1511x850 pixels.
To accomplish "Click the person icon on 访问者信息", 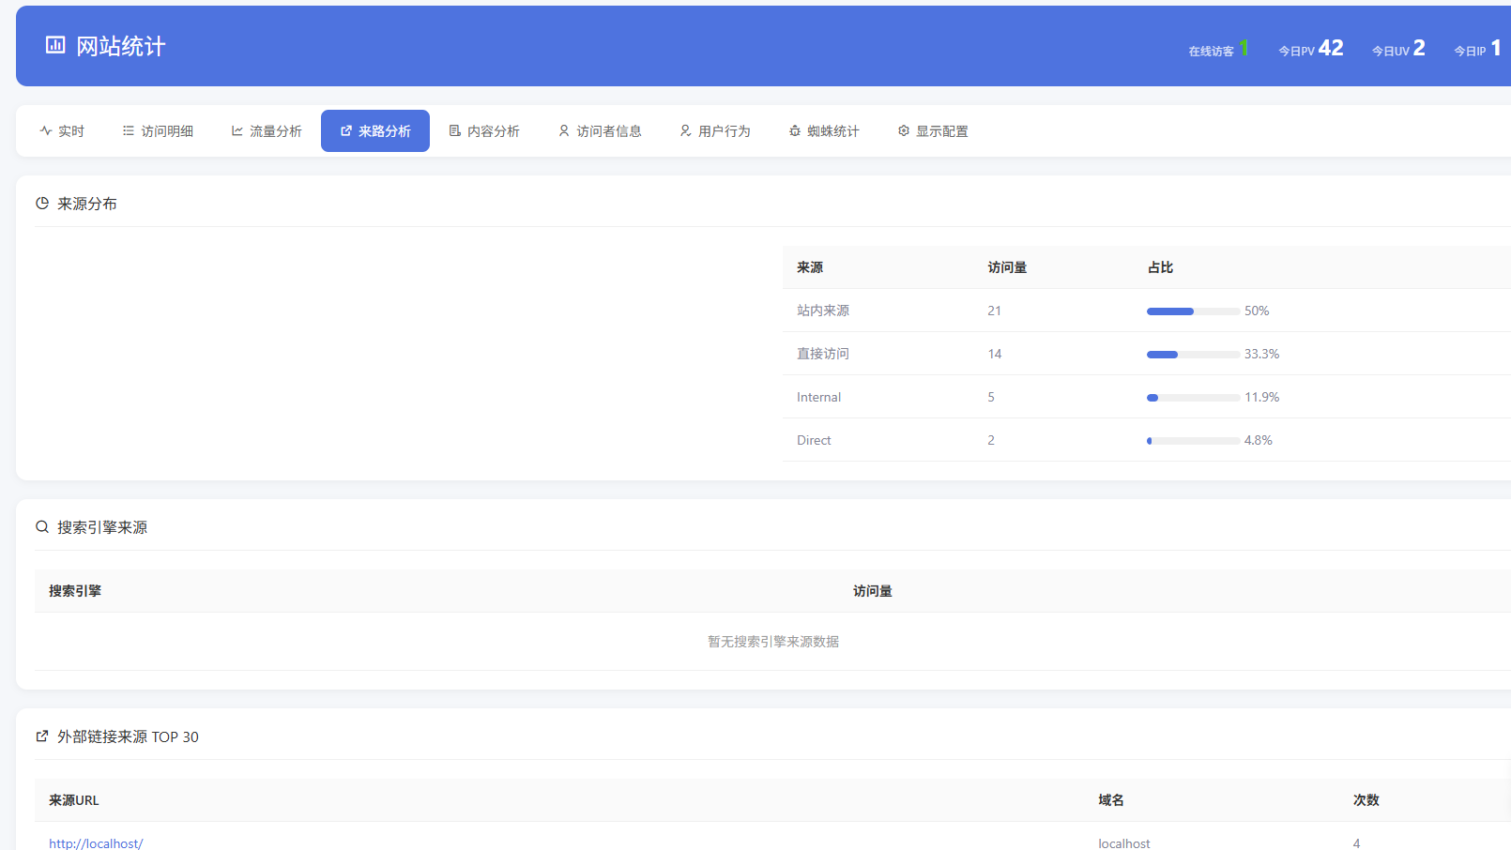I will coord(564,130).
